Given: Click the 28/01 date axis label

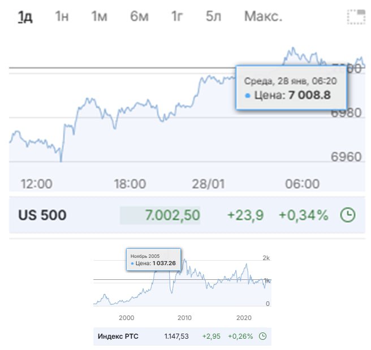Looking at the screenshot, I should tap(208, 184).
